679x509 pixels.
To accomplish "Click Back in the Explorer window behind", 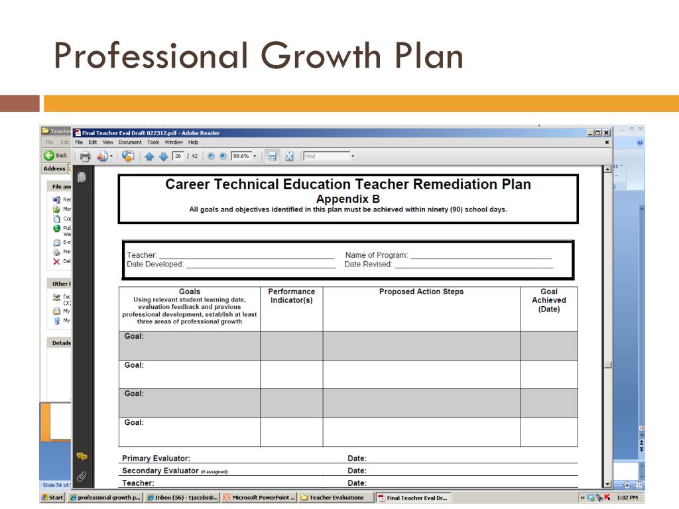I will tap(56, 155).
